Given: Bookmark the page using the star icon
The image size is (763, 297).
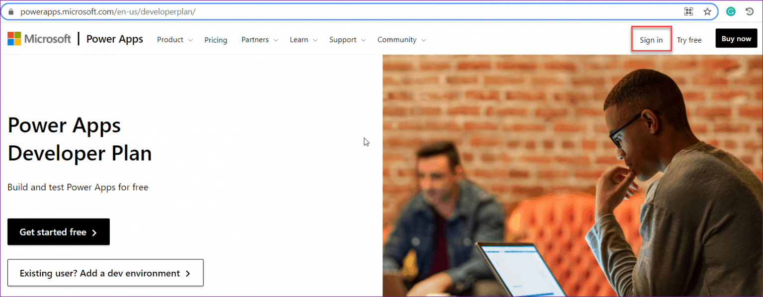Looking at the screenshot, I should pyautogui.click(x=707, y=11).
